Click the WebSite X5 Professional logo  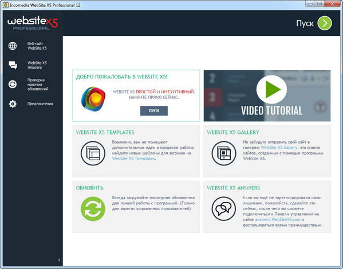tap(33, 23)
